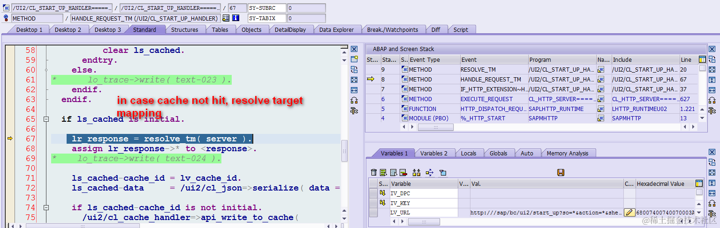Click navigation icon left of info icon
Viewport: 720px width, 228px height.
point(226,18)
